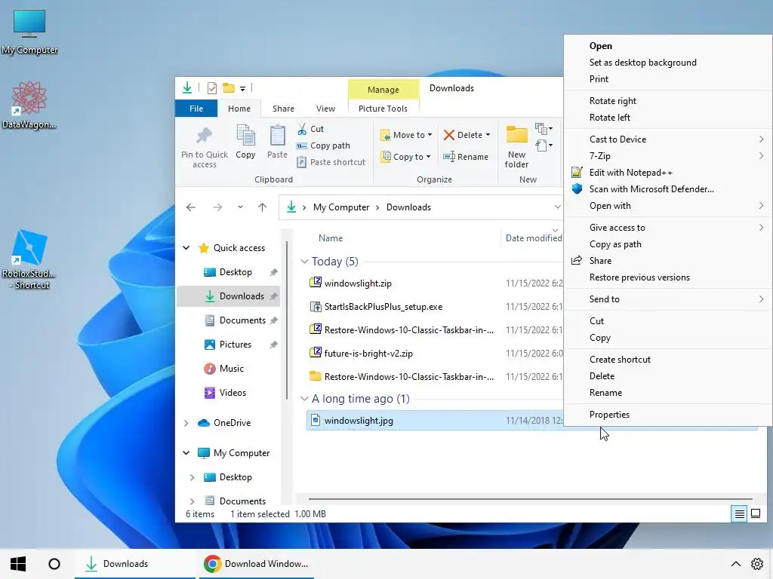The image size is (773, 579).
Task: Click the new folder icon in title bar
Action: coord(228,88)
